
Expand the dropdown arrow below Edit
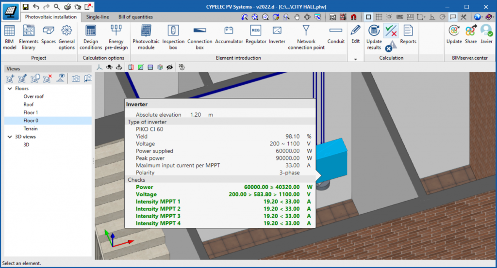coord(355,59)
